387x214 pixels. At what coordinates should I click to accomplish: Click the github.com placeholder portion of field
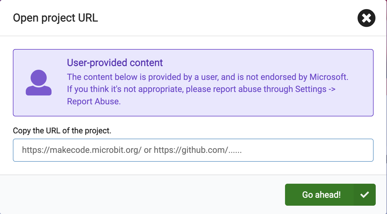(198, 150)
